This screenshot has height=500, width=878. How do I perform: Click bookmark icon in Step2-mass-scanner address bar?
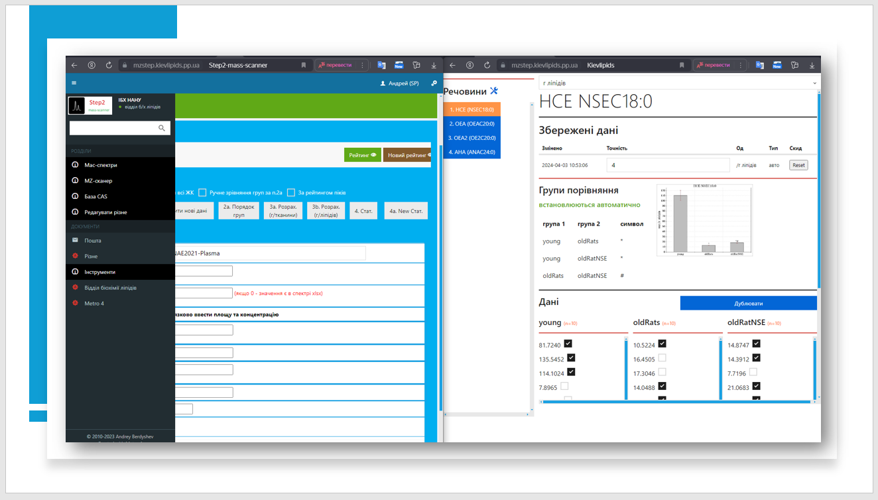point(304,65)
